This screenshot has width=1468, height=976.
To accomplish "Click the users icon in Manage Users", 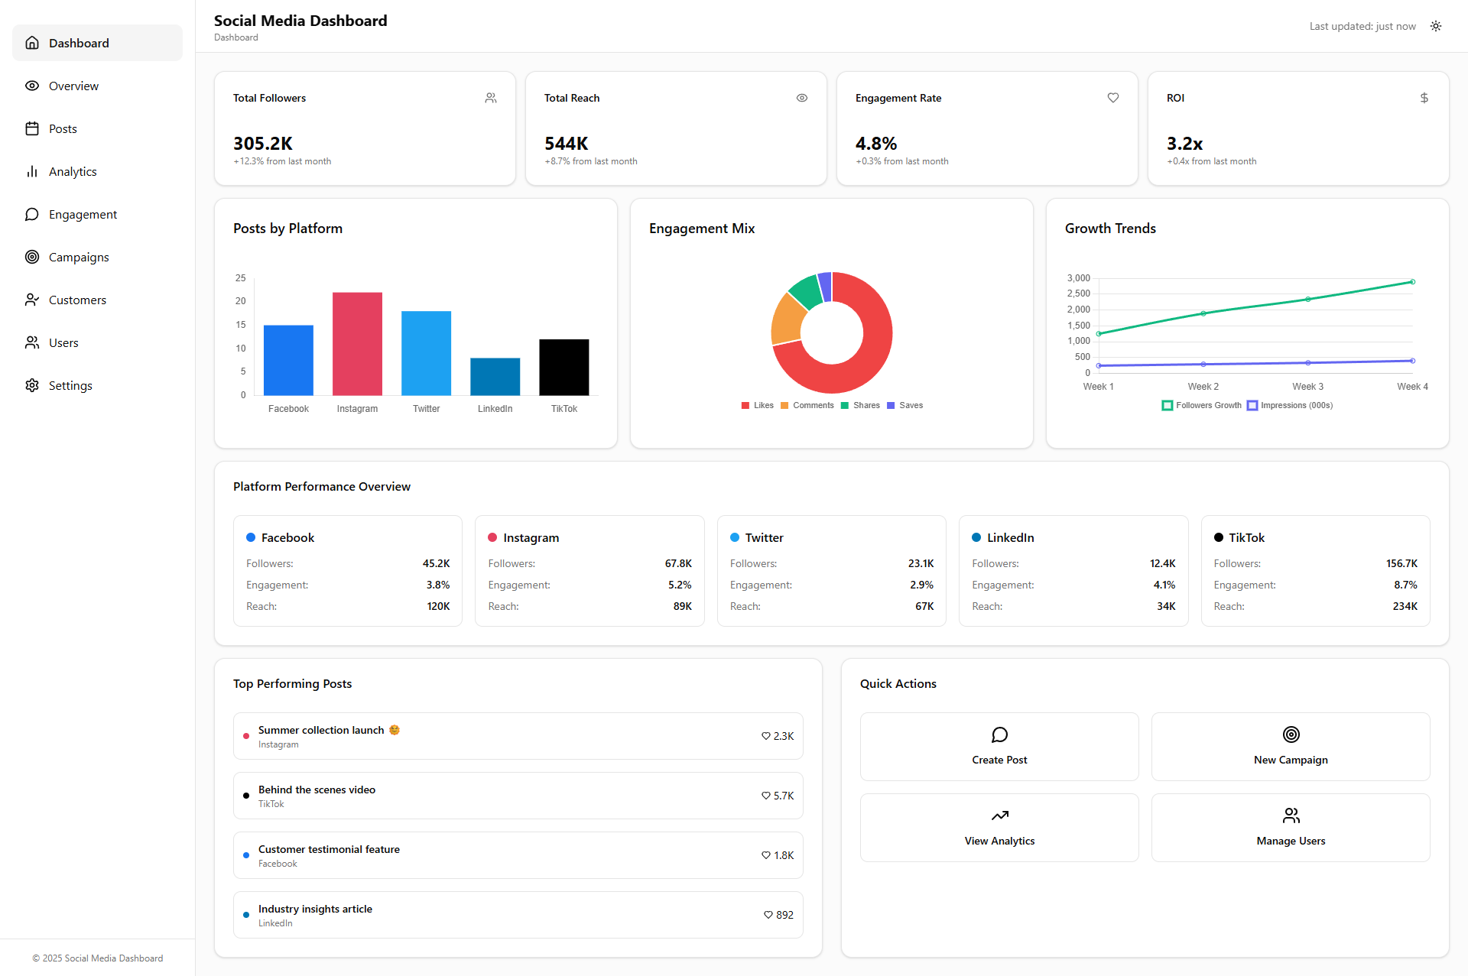I will [1291, 815].
